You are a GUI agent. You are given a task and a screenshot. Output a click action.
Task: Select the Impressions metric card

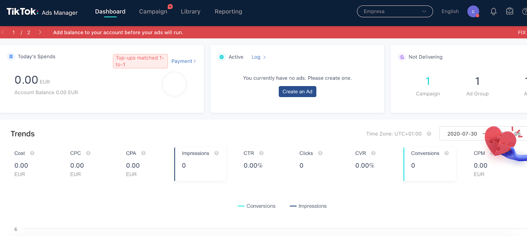click(200, 164)
